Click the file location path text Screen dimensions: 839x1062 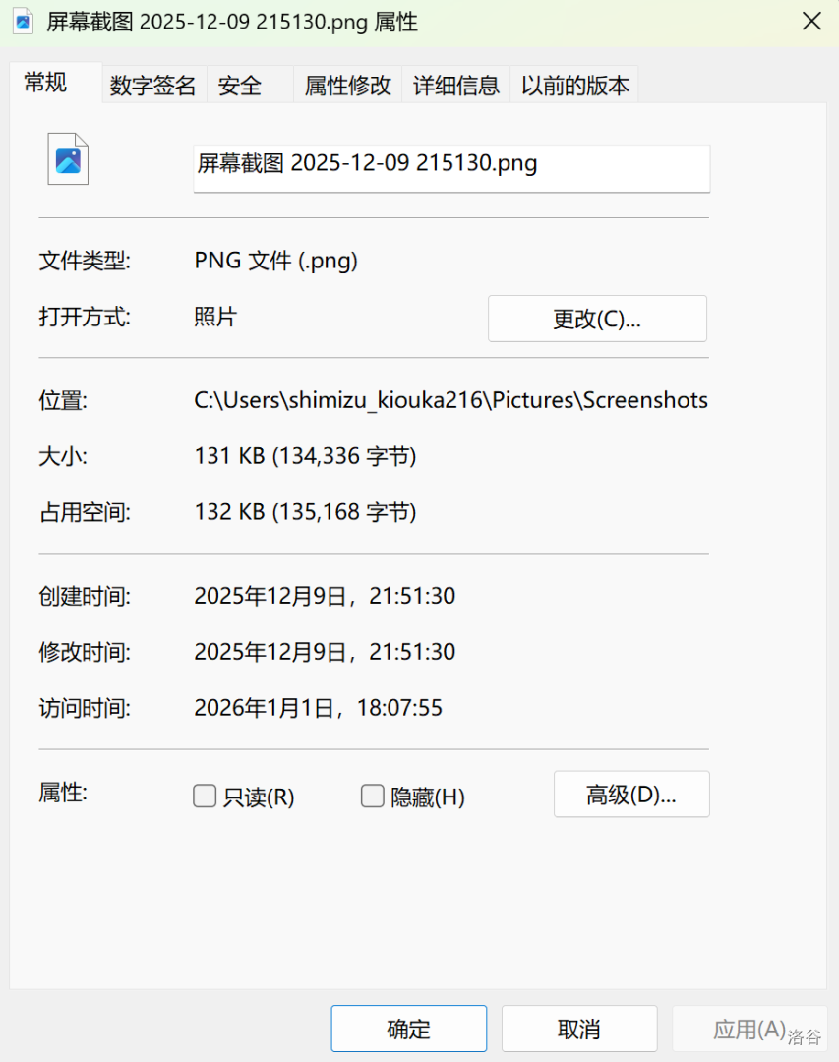(450, 401)
